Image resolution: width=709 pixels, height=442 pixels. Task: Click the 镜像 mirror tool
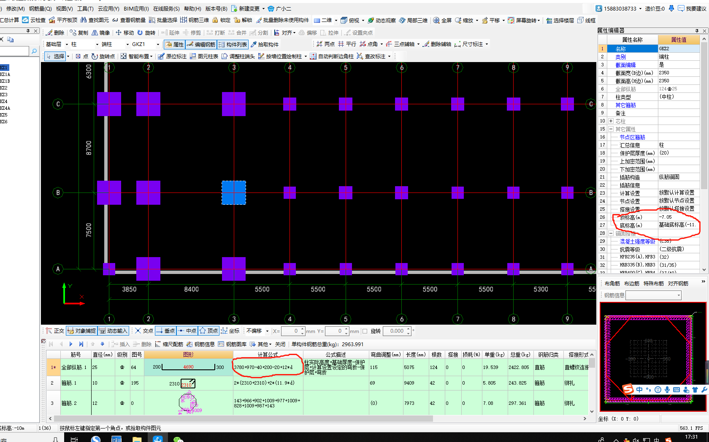pos(101,33)
